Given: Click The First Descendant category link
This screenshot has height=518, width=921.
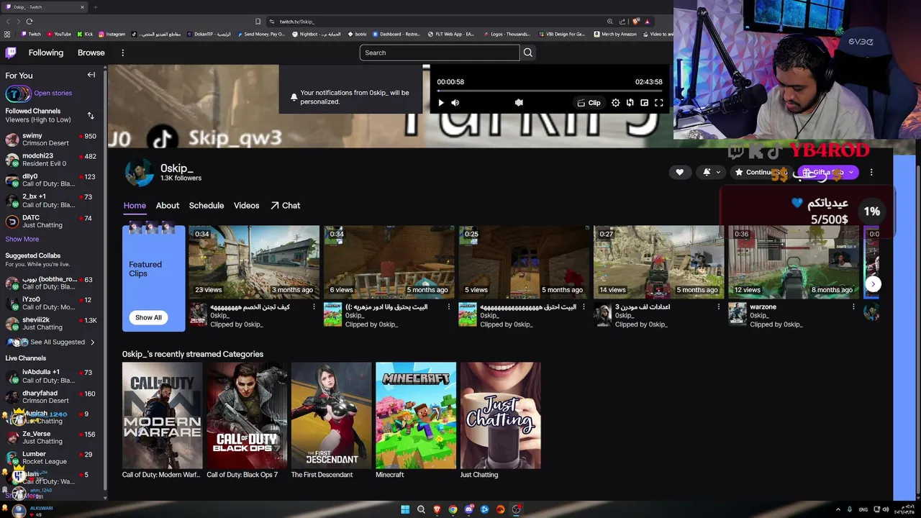Looking at the screenshot, I should (x=322, y=475).
